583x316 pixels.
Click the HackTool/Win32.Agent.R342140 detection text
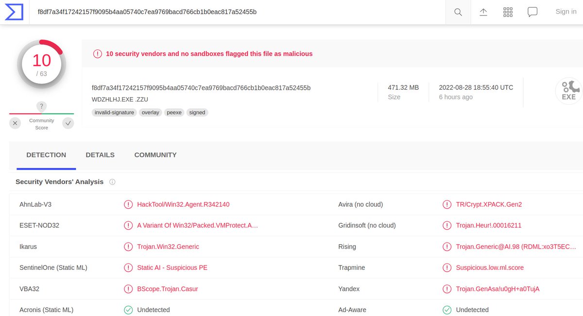[x=183, y=204]
